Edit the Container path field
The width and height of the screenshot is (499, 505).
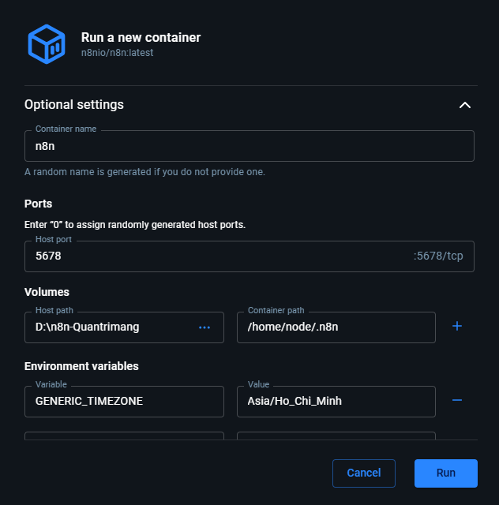click(336, 327)
